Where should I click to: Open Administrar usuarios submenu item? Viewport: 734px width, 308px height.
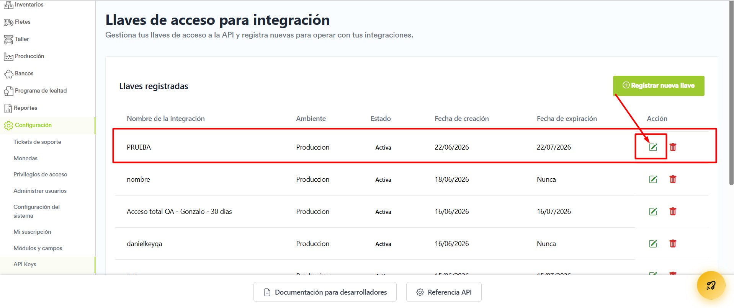point(40,191)
